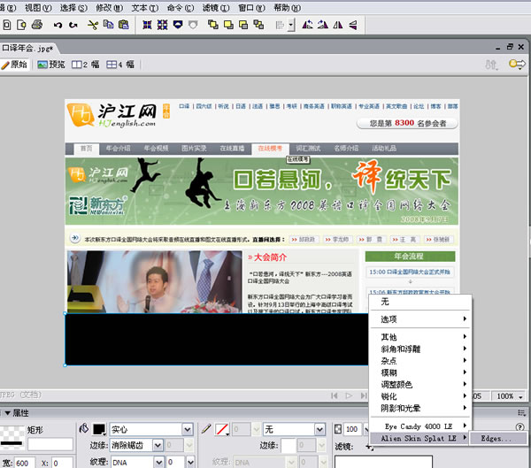The image size is (531, 468).
Task: Open the properties panel help icon
Action: click(x=519, y=427)
